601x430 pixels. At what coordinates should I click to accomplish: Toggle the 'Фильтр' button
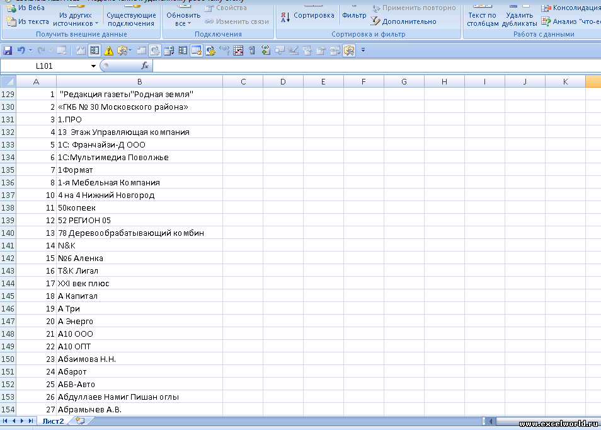pos(354,15)
